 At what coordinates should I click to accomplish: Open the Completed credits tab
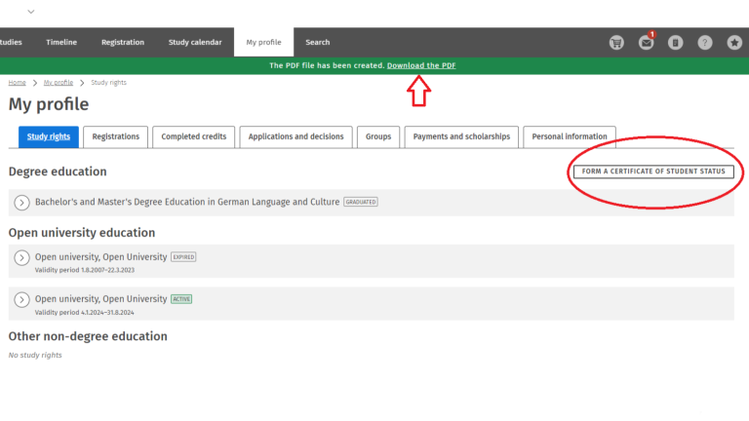(x=193, y=136)
